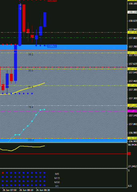Click the 27.2452 oscillator scale value
Image resolution: width=137 pixels, height=192 pixels.
point(132,166)
